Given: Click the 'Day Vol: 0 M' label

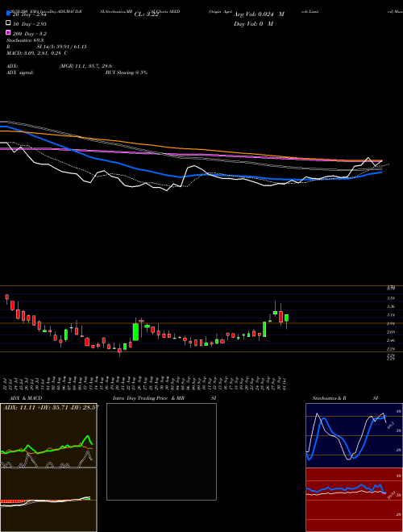Looking at the screenshot, I should click(x=253, y=23).
